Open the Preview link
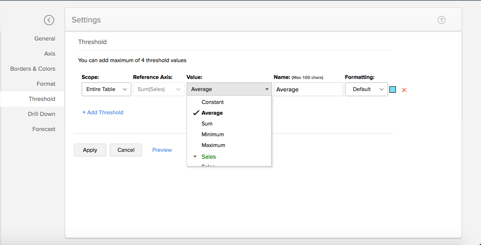 (x=162, y=150)
